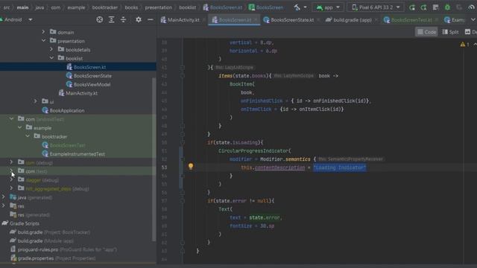Select the Split editor view mode

tap(450, 32)
